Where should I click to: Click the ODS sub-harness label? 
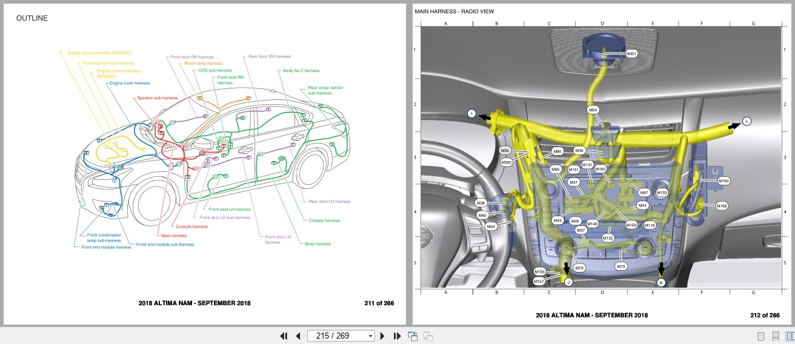pyautogui.click(x=215, y=70)
